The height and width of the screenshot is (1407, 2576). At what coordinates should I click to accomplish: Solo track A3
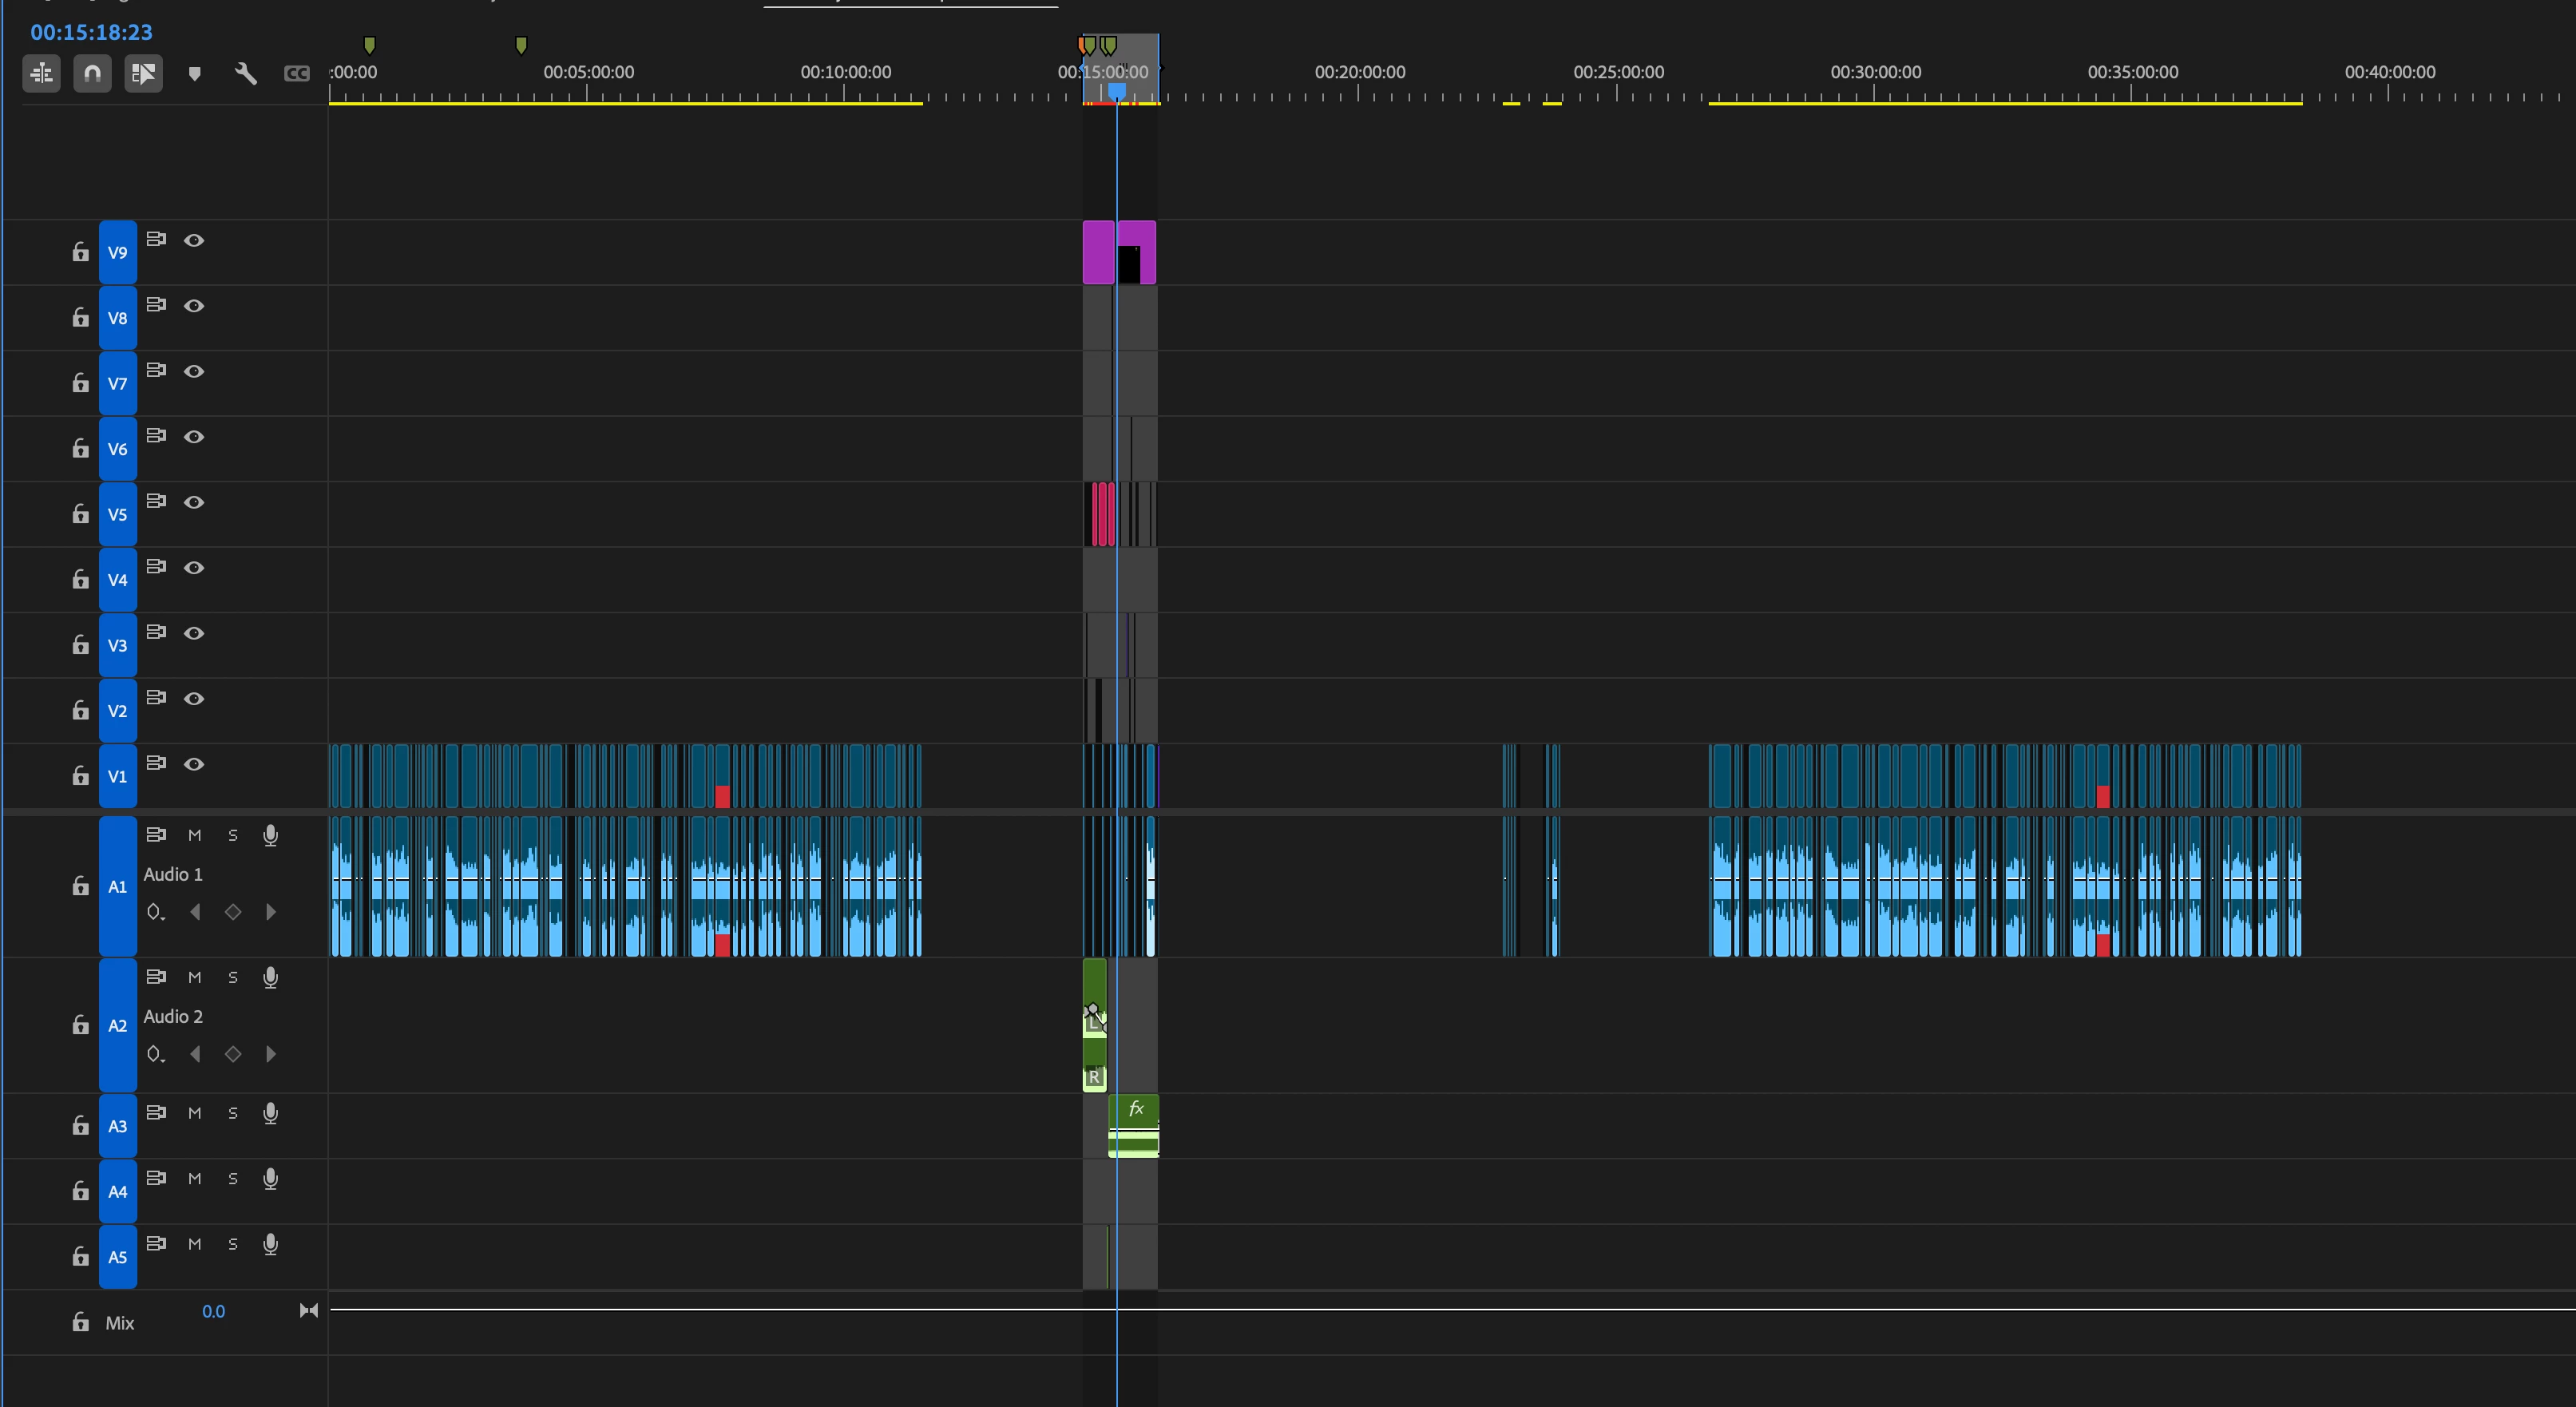[233, 1113]
